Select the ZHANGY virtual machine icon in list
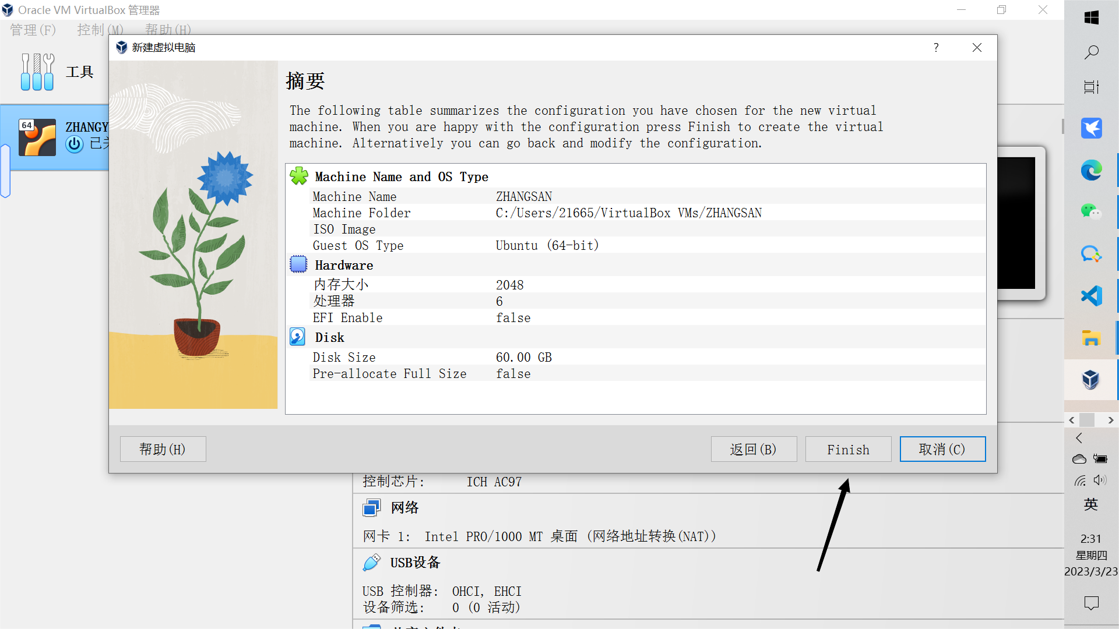The image size is (1119, 629). coord(37,137)
